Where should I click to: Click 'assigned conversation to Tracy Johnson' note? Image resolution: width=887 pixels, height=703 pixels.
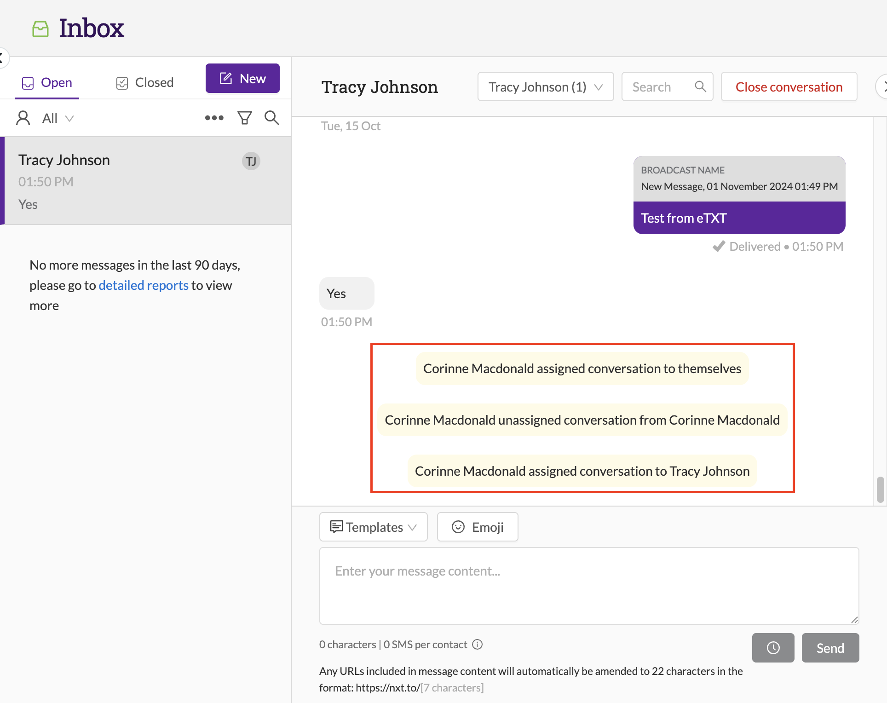click(582, 471)
